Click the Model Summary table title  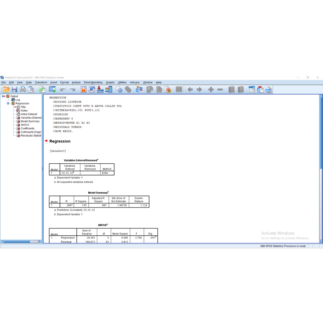pyautogui.click(x=98, y=192)
